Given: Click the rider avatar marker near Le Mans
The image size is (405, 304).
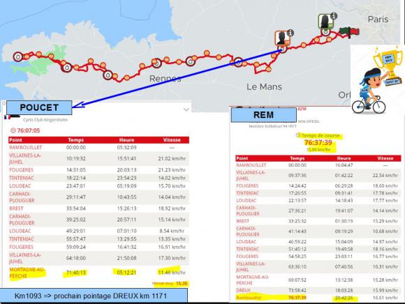Looking at the screenshot, I should [282, 38].
